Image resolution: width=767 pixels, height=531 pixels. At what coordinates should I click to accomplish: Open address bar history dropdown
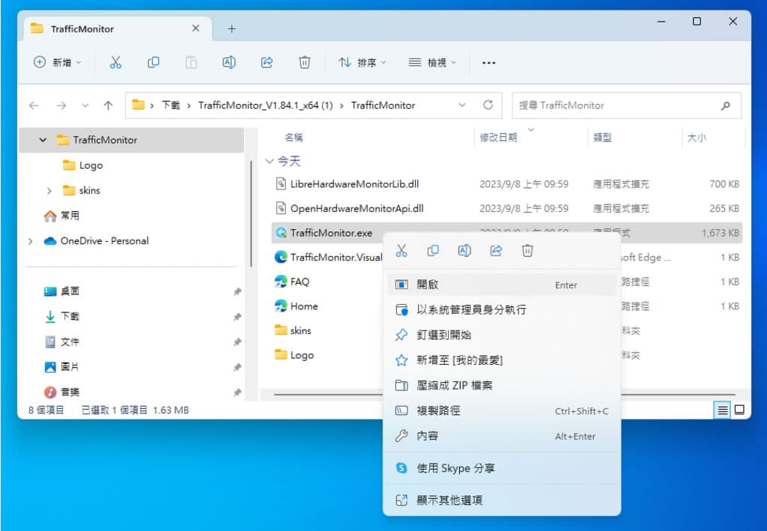461,105
